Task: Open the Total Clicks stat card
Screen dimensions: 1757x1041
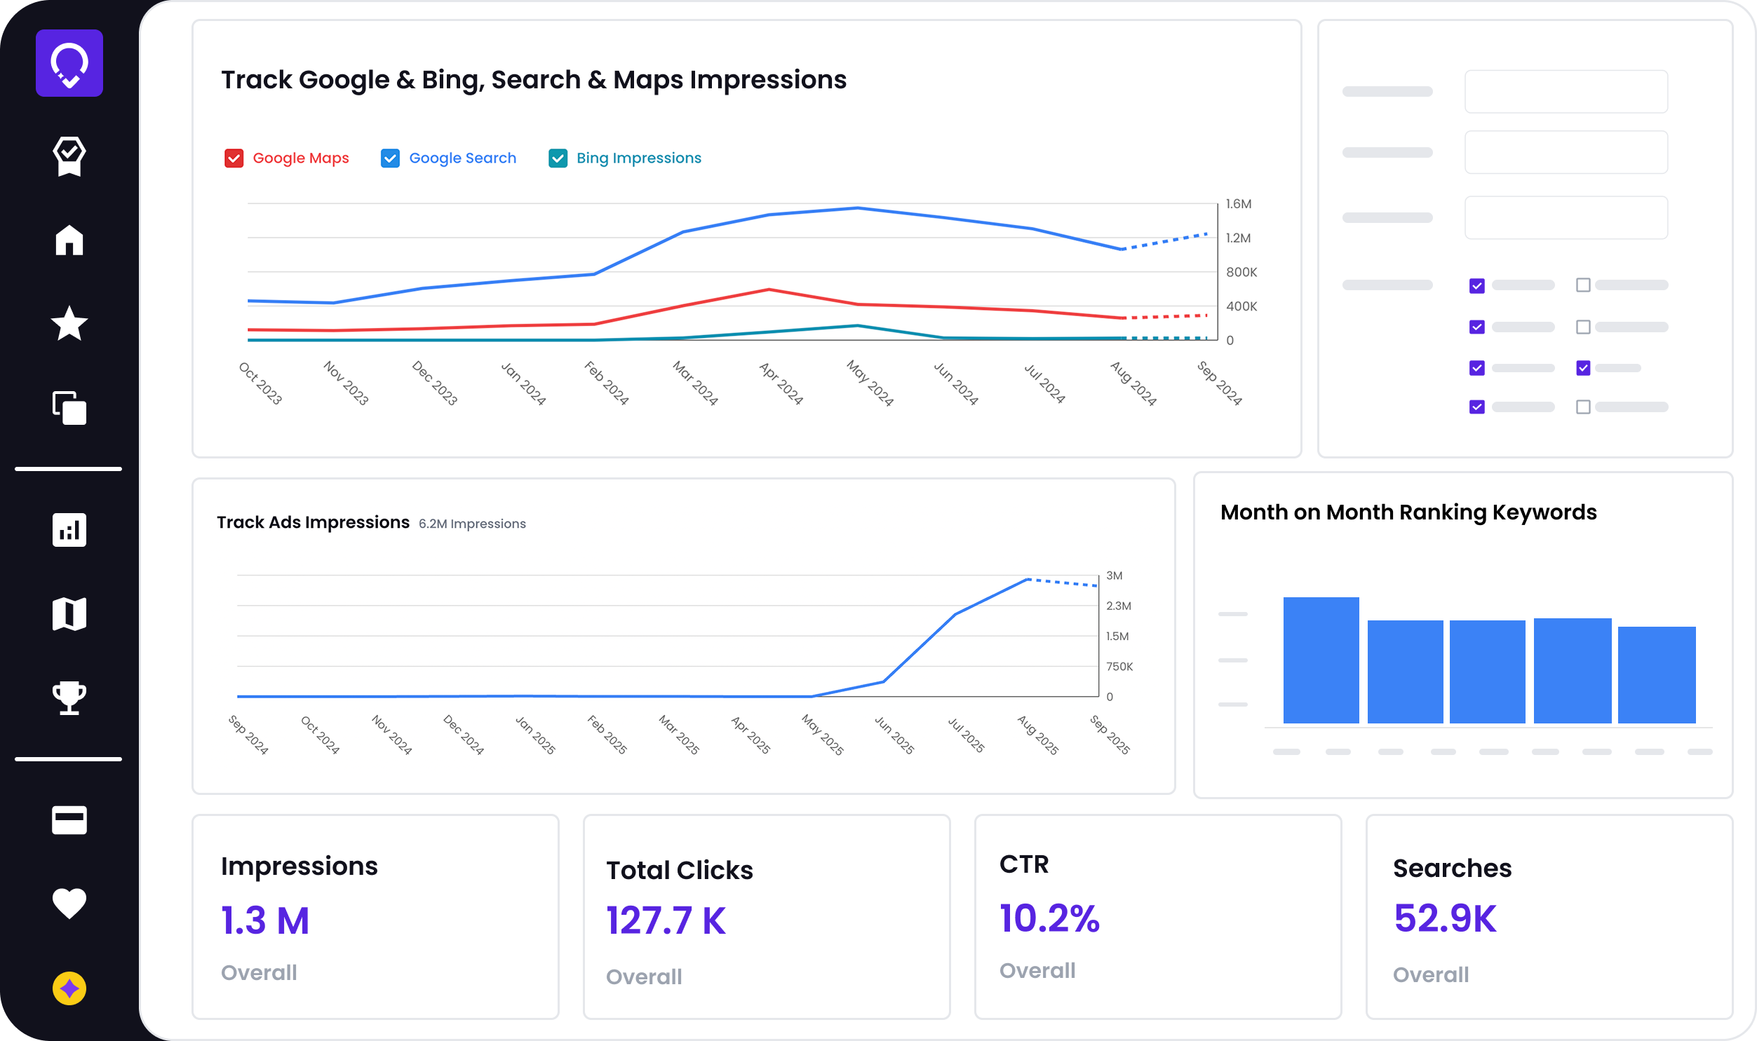Action: [x=766, y=916]
